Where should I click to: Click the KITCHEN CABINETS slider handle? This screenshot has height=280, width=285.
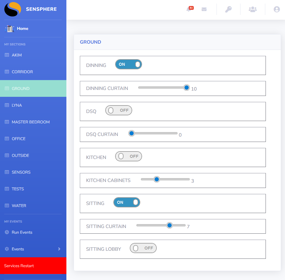tap(156, 179)
